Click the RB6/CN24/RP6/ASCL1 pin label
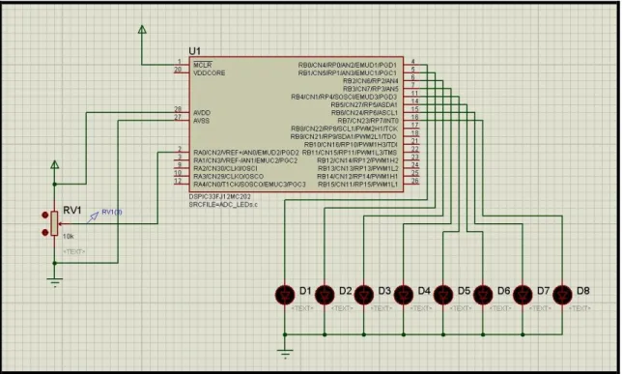 tap(364, 113)
